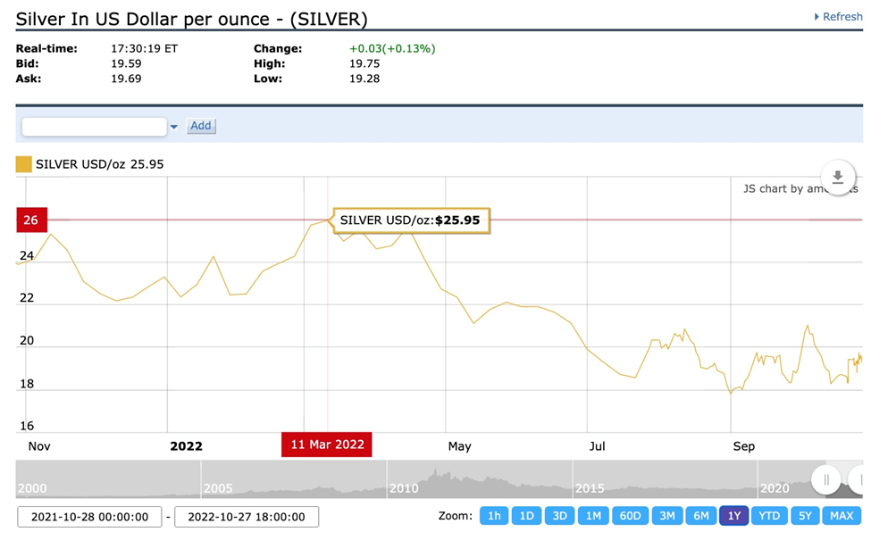This screenshot has height=549, width=871.
Task: Set zoom to 1h
Action: [x=494, y=516]
